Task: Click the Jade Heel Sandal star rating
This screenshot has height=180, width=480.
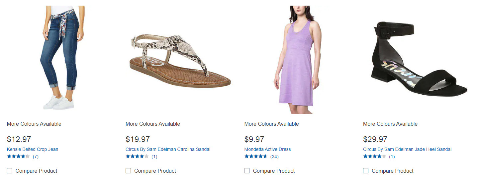Action: point(374,157)
